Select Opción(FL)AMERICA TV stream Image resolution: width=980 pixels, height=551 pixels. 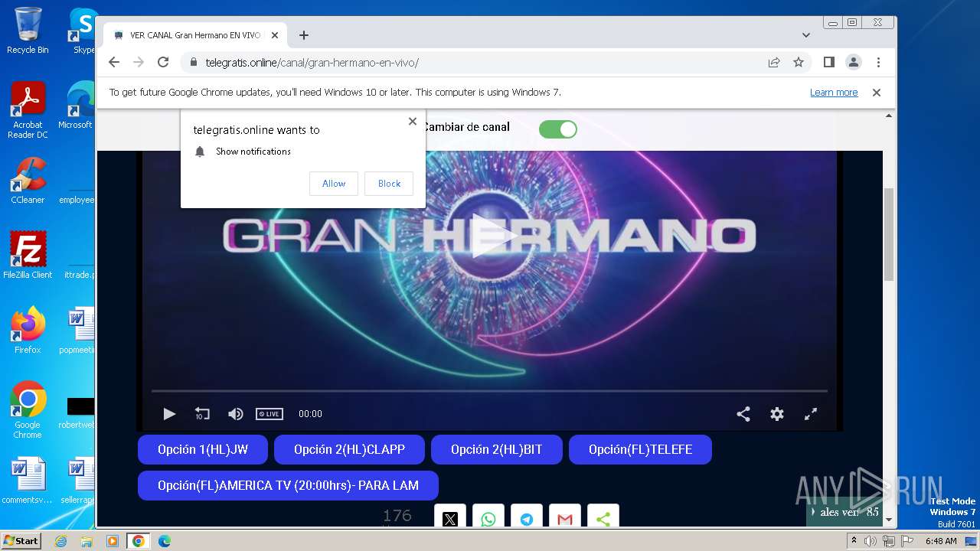pyautogui.click(x=288, y=486)
